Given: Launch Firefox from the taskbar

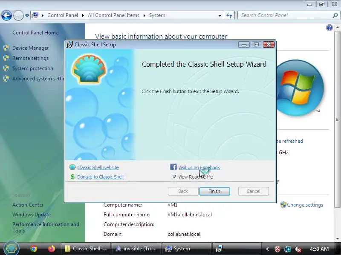Looking at the screenshot, I should coord(52,249).
